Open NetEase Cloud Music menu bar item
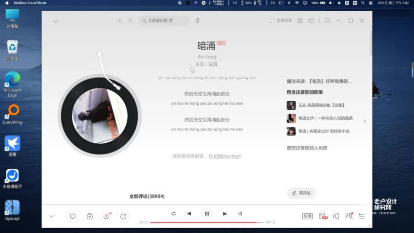This screenshot has height=233, width=414. coord(30,3)
